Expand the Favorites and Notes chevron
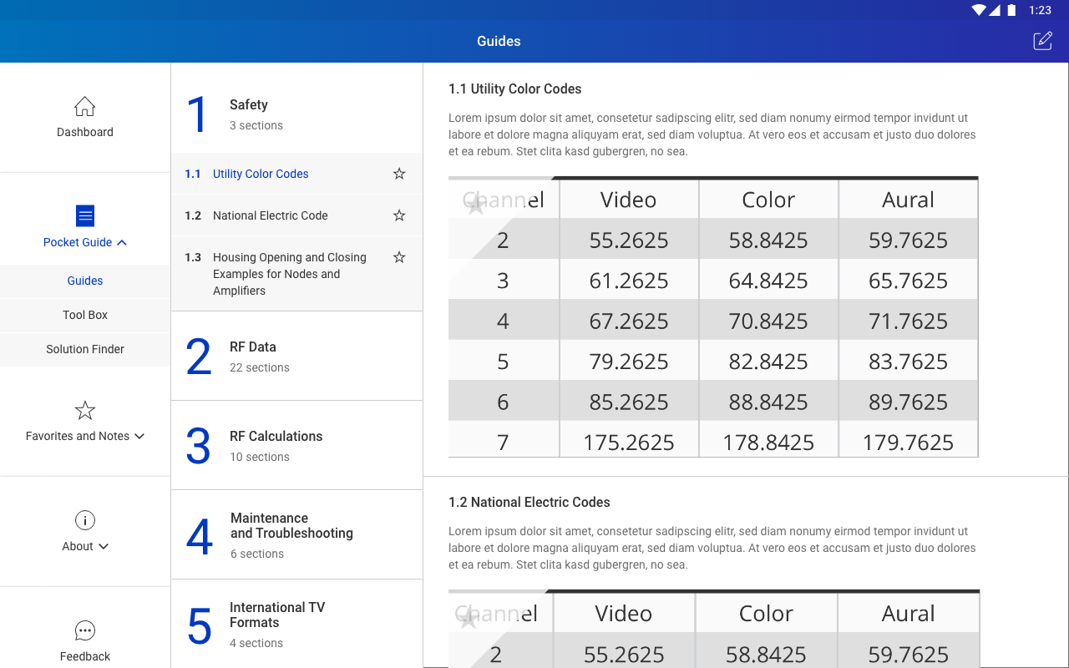Viewport: 1069px width, 668px height. (x=139, y=437)
